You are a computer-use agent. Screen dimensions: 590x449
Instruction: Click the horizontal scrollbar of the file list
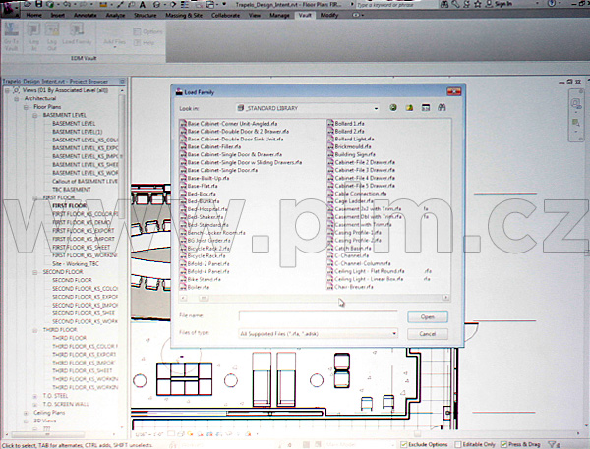click(295, 298)
